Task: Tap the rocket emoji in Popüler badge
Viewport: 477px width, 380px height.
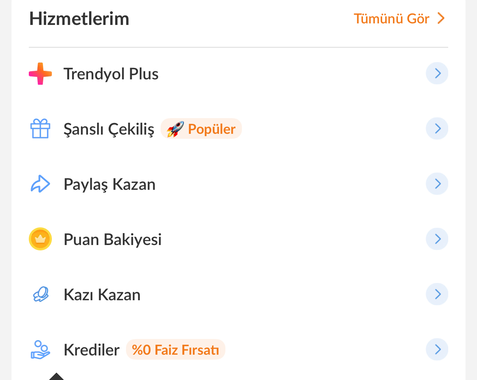Action: [x=175, y=129]
